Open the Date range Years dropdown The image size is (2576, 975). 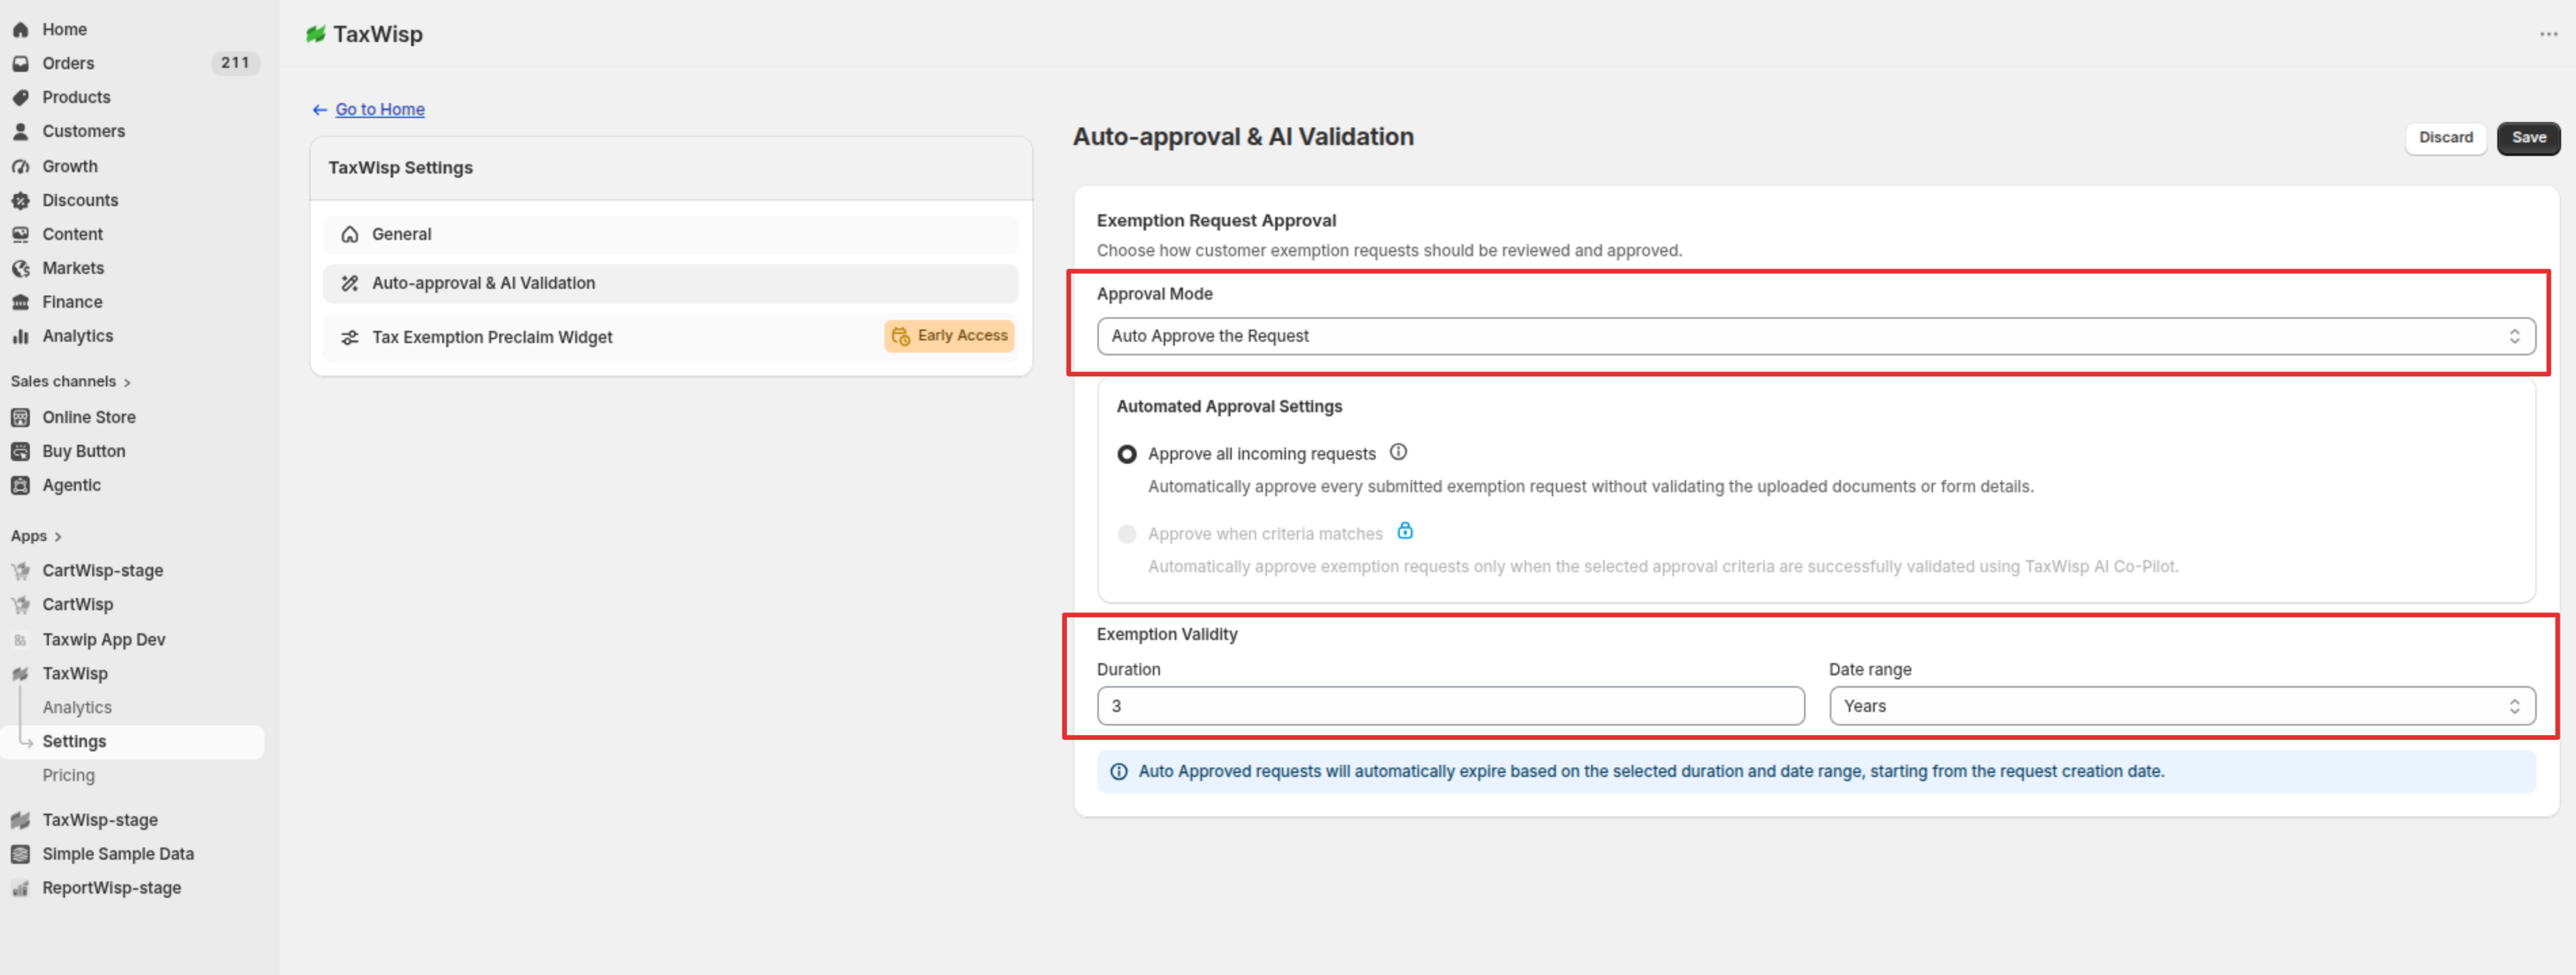pyautogui.click(x=2182, y=706)
